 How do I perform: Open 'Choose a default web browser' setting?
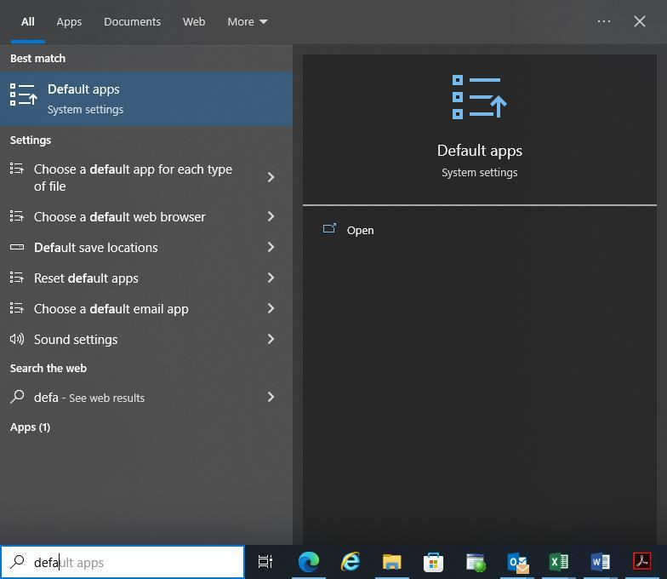coord(146,216)
